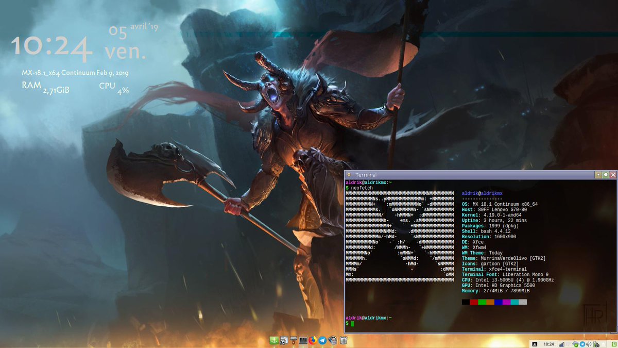Open the window menu via Terminal titlebar icon

click(349, 174)
